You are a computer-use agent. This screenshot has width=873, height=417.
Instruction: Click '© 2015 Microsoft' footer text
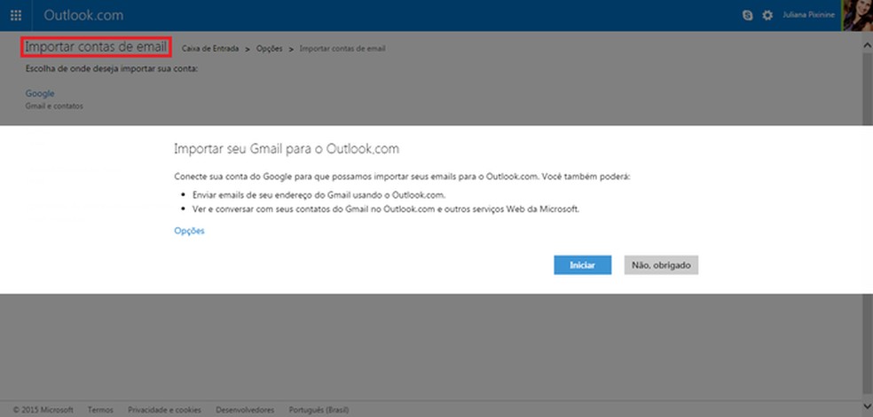pos(43,410)
